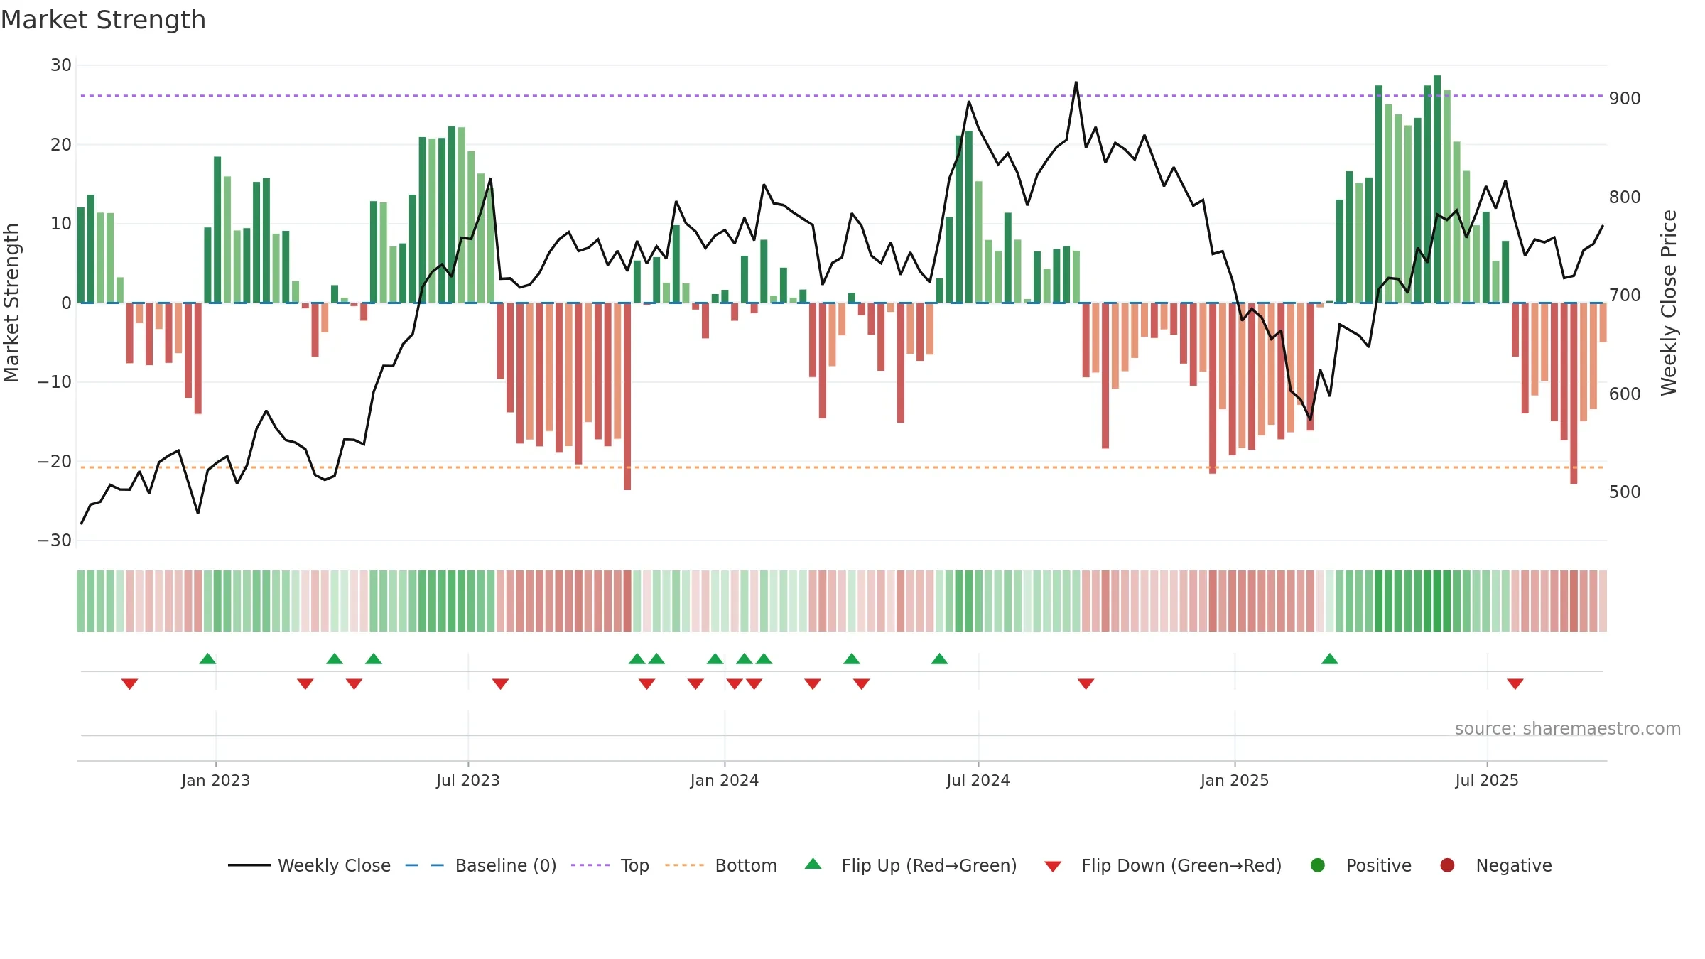The width and height of the screenshot is (1705, 959).
Task: Toggle the Negative legend entry
Action: [x=1495, y=865]
